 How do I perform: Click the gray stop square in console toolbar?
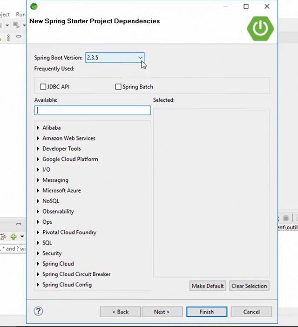[286, 218]
